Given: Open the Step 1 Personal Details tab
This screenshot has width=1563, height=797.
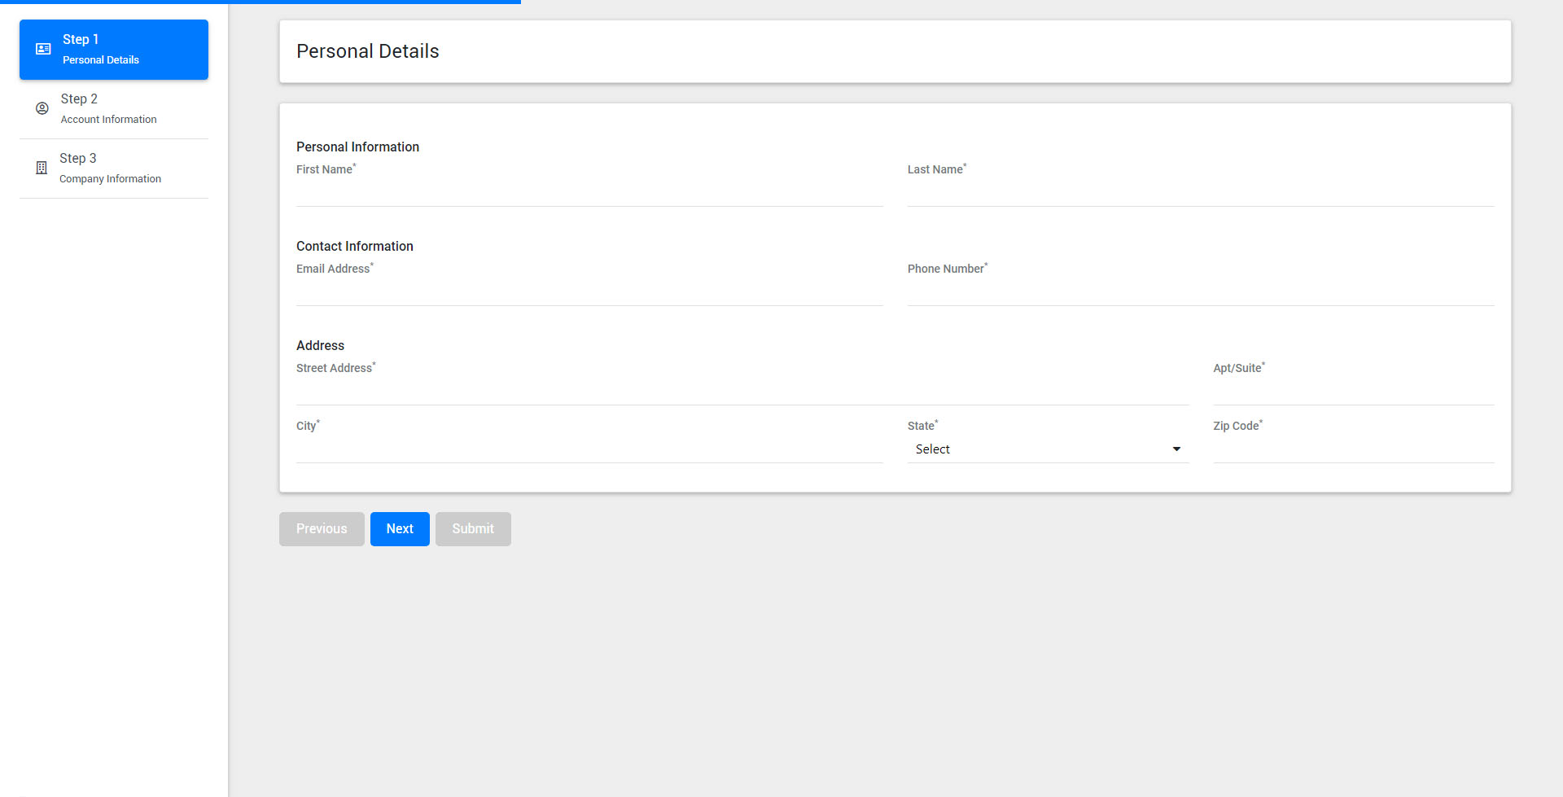Looking at the screenshot, I should 114,50.
